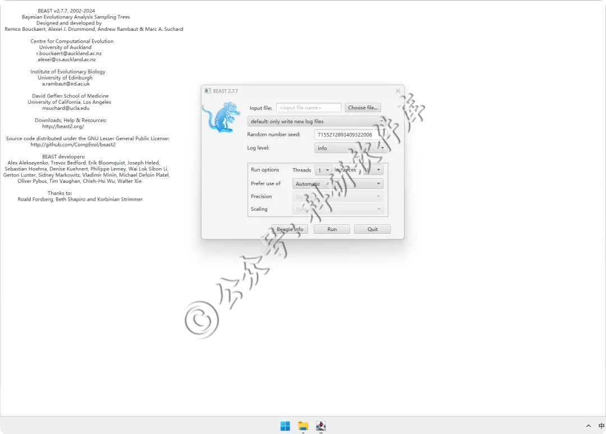
Task: Click the Chinese input method indicator
Action: click(x=602, y=426)
